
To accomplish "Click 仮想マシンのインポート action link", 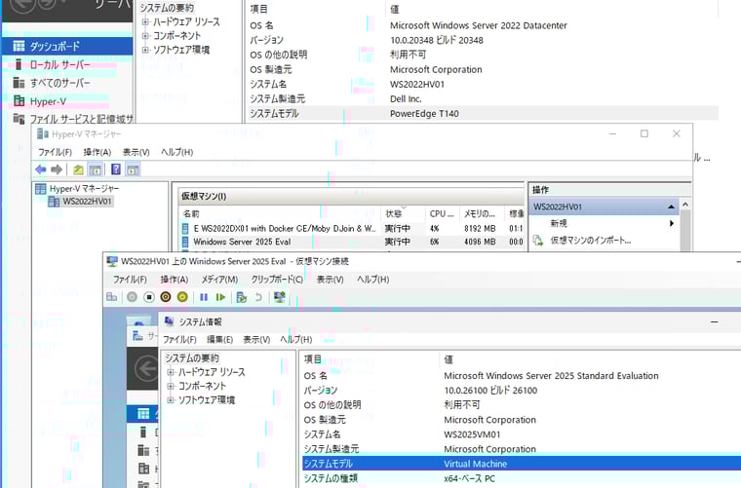I will (x=590, y=241).
